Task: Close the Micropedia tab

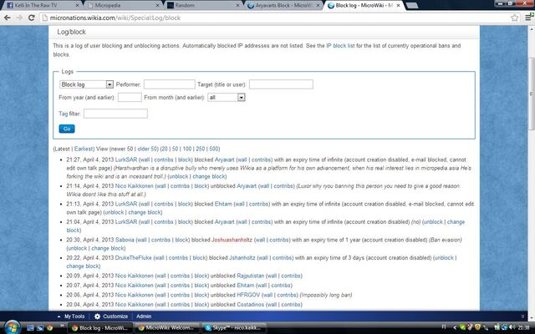Action: click(158, 6)
